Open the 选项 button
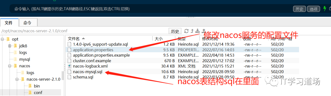Screen dimensions: 331x96 pos(313,9)
